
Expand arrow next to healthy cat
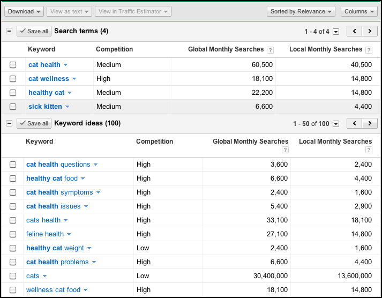tap(70, 93)
